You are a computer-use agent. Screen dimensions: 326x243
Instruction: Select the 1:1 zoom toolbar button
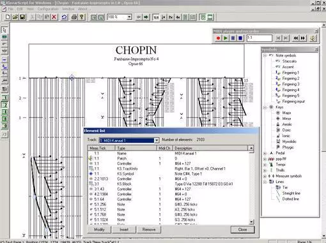156,17
